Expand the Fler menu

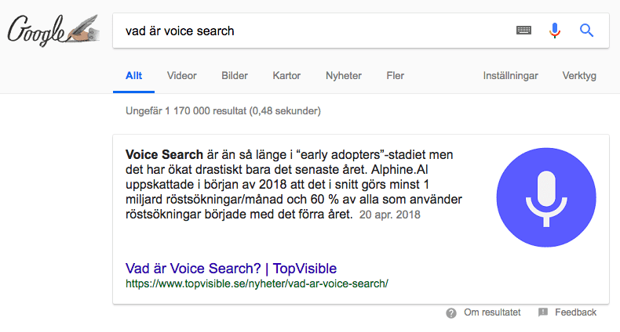pos(396,76)
